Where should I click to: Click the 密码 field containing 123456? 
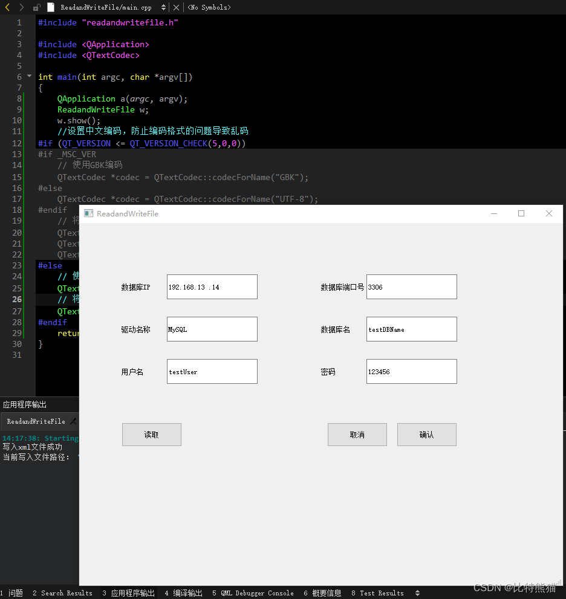411,371
